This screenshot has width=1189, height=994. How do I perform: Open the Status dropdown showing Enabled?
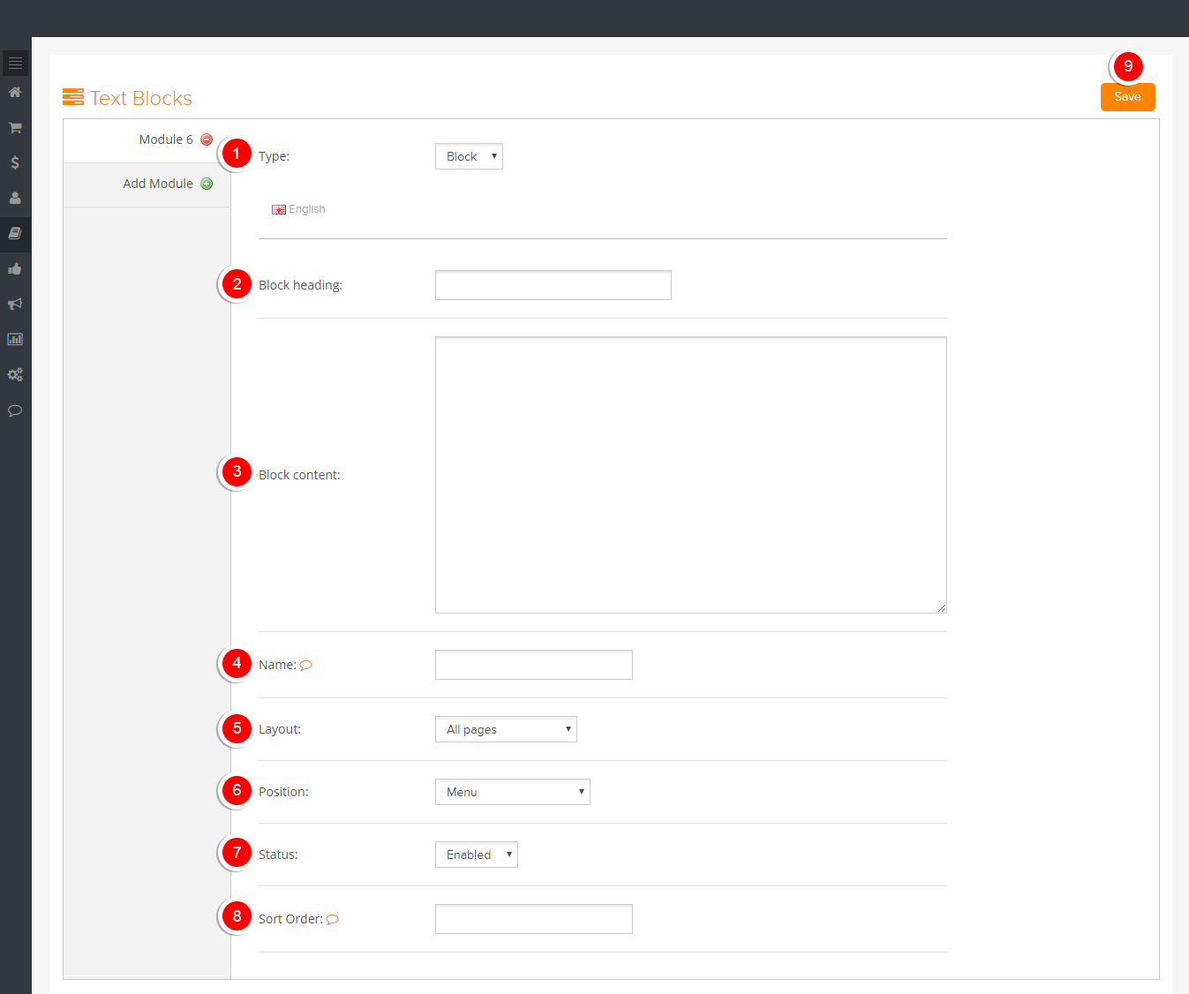[477, 855]
